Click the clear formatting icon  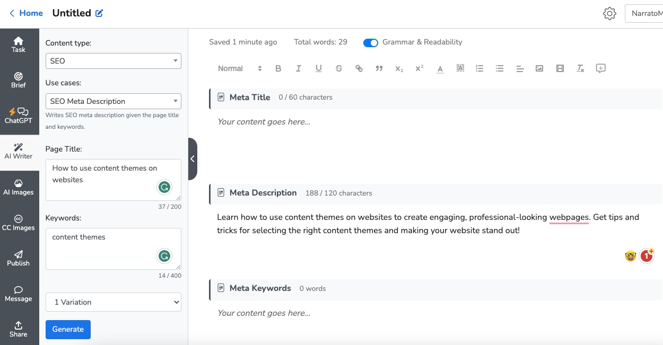(580, 68)
